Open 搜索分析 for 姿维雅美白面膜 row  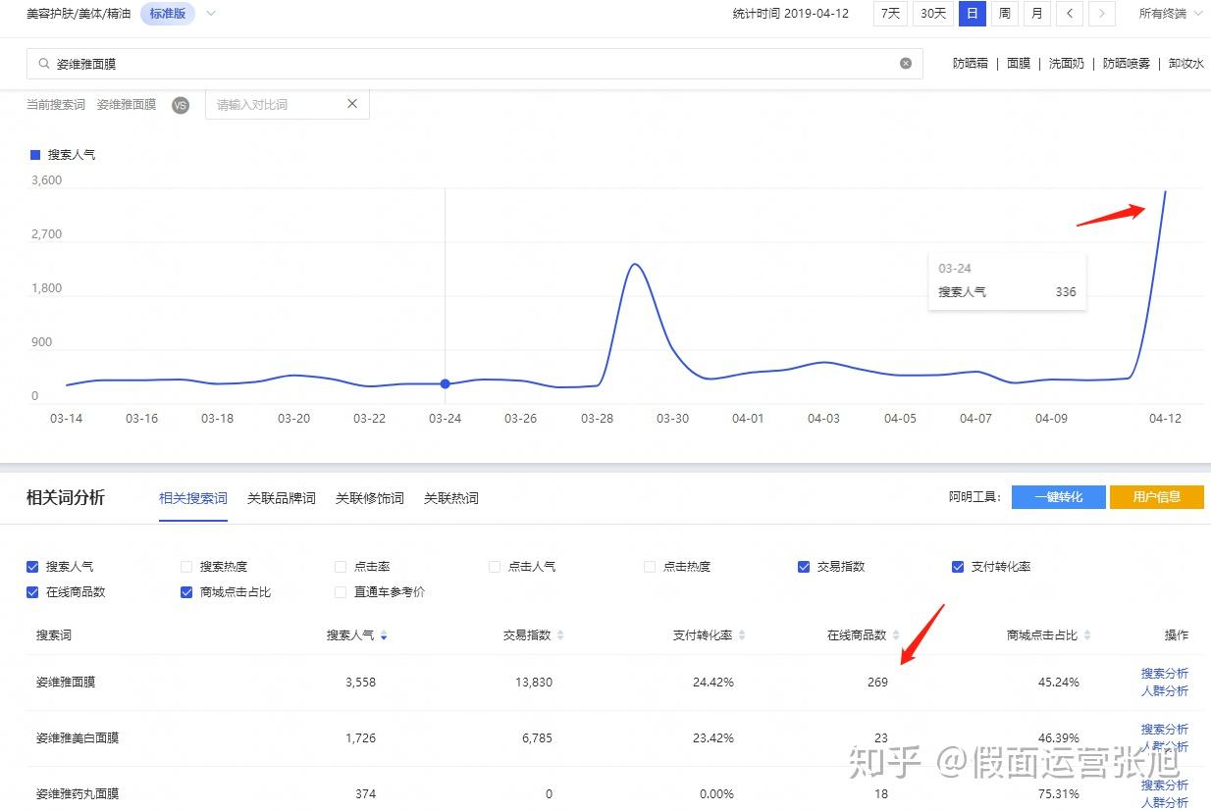(1165, 730)
